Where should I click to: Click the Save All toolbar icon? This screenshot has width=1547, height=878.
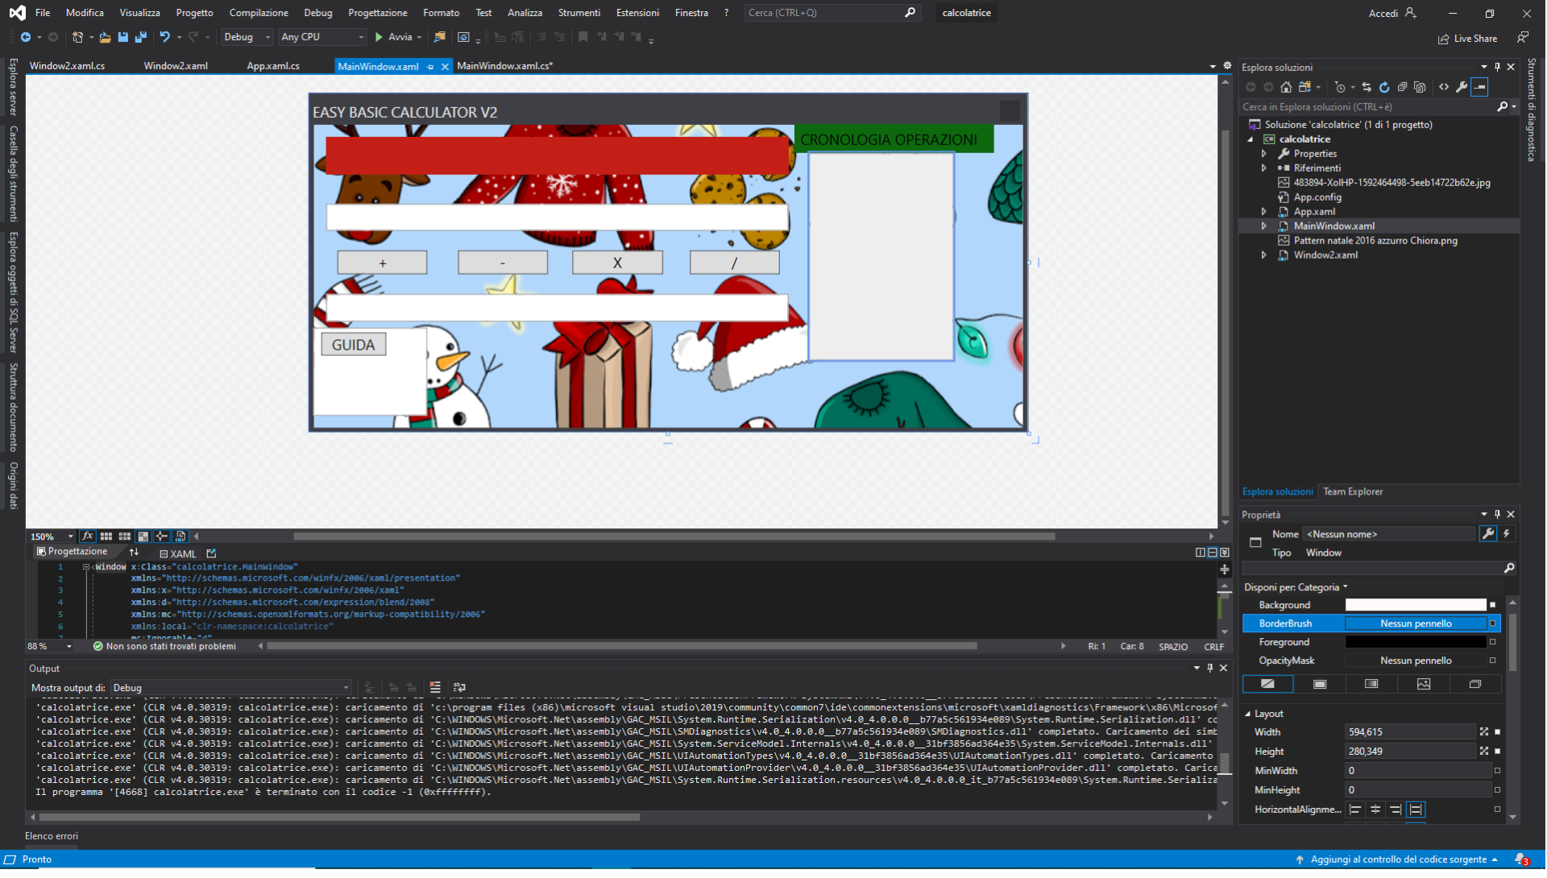click(x=141, y=38)
